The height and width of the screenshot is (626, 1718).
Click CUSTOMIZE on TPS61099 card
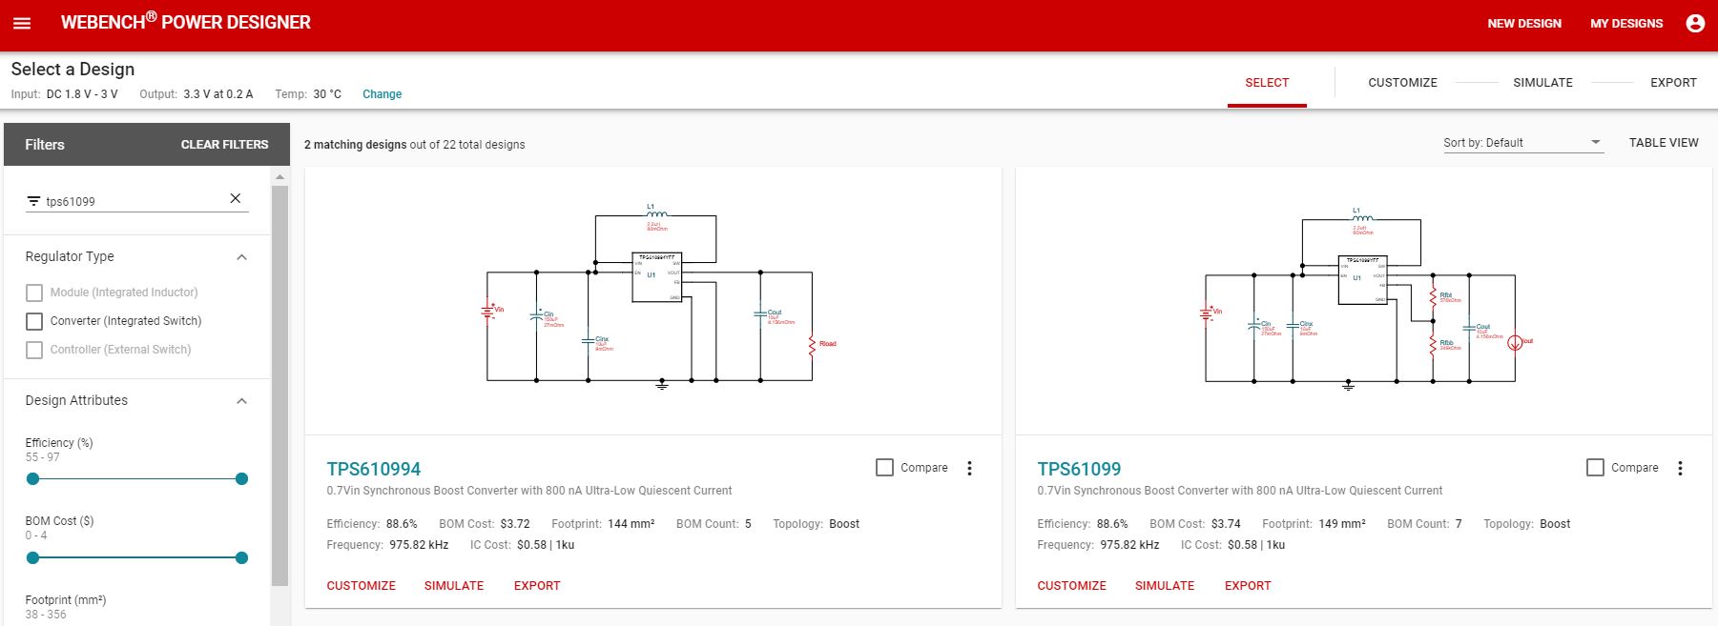point(1072,586)
